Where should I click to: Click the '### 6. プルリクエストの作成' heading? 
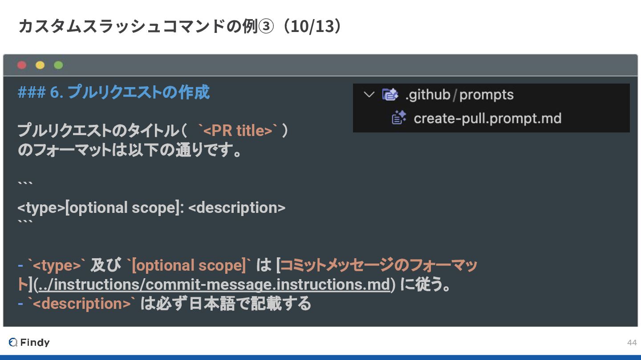114,92
